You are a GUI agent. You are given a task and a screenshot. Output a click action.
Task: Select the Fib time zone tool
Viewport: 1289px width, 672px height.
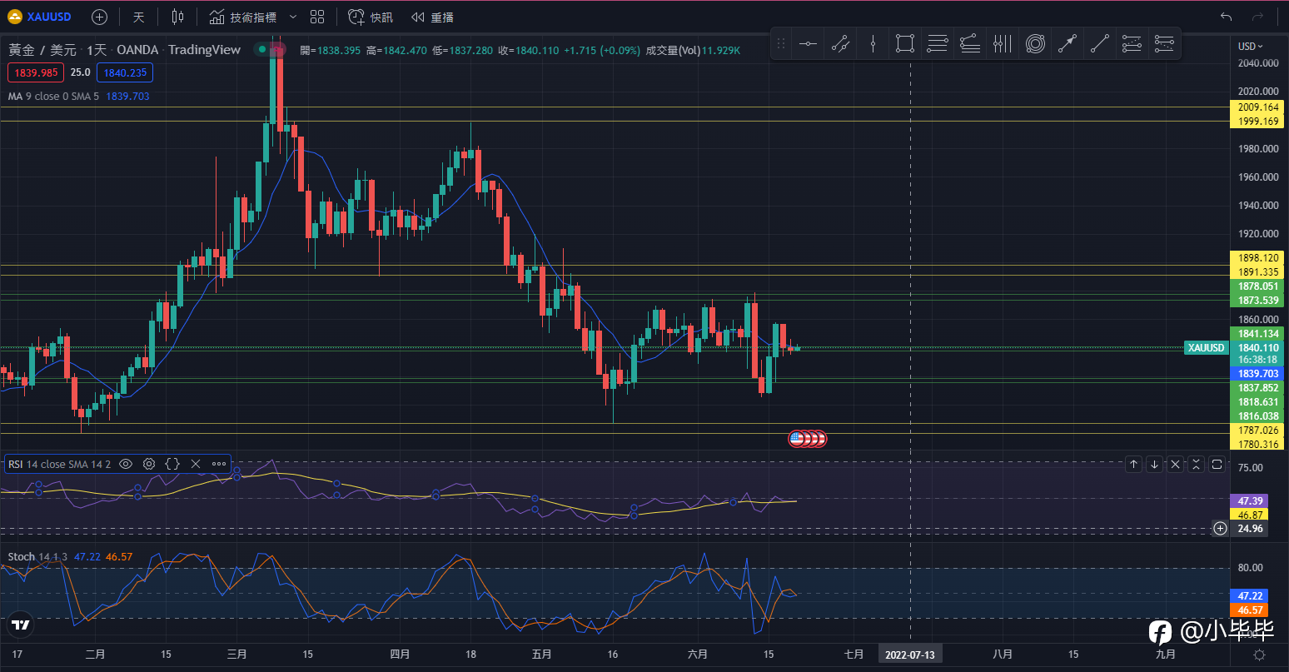pyautogui.click(x=1003, y=43)
